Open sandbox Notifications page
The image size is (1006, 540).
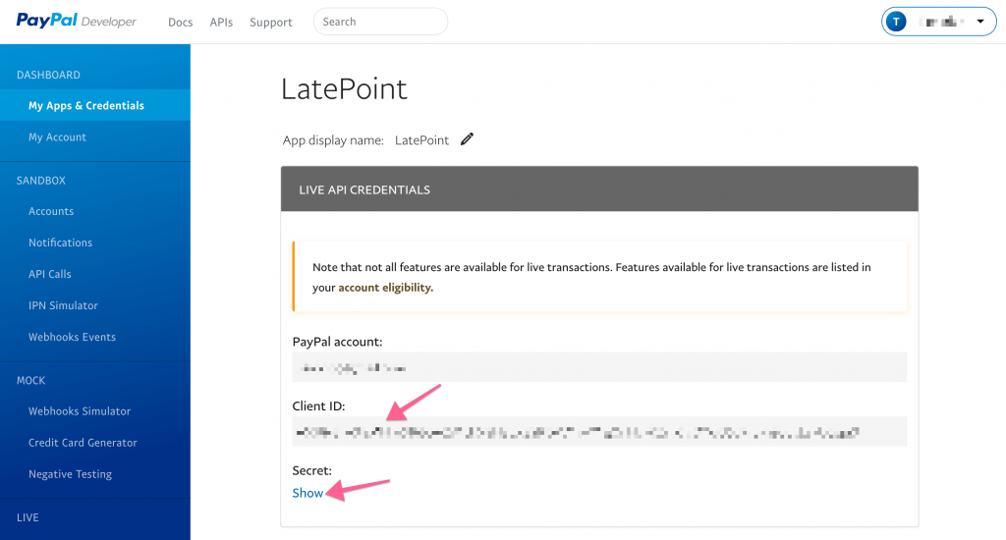pos(60,243)
